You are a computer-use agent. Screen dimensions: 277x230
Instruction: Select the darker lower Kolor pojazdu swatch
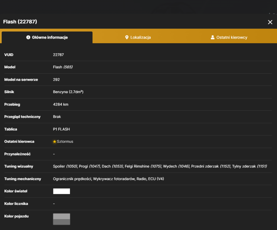click(x=61, y=222)
